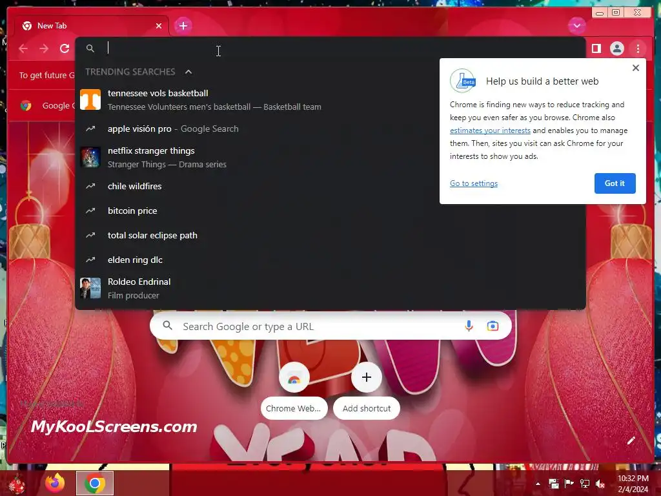Click trending icon beside chile wildfires
Screen dimensions: 661x496
tap(90, 186)
